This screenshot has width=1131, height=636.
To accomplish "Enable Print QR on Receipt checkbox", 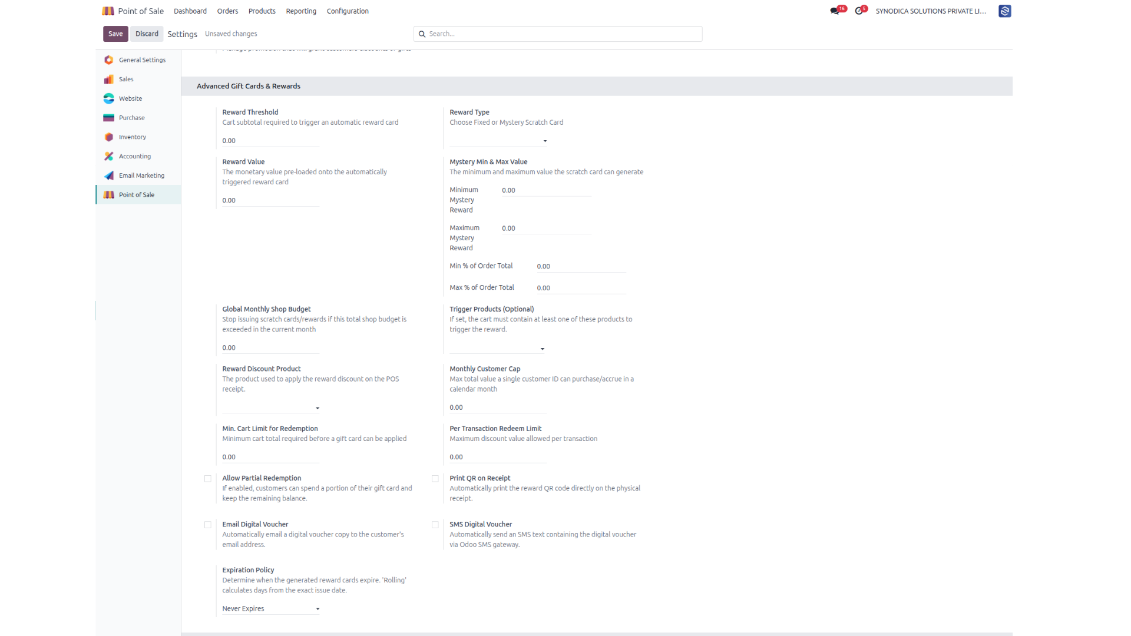I will pos(435,479).
